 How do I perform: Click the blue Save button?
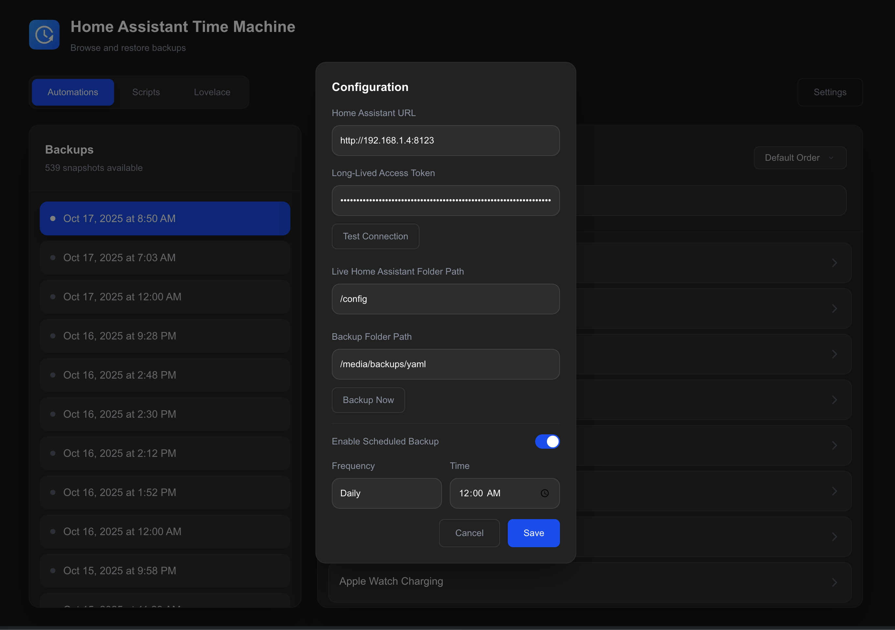coord(533,533)
